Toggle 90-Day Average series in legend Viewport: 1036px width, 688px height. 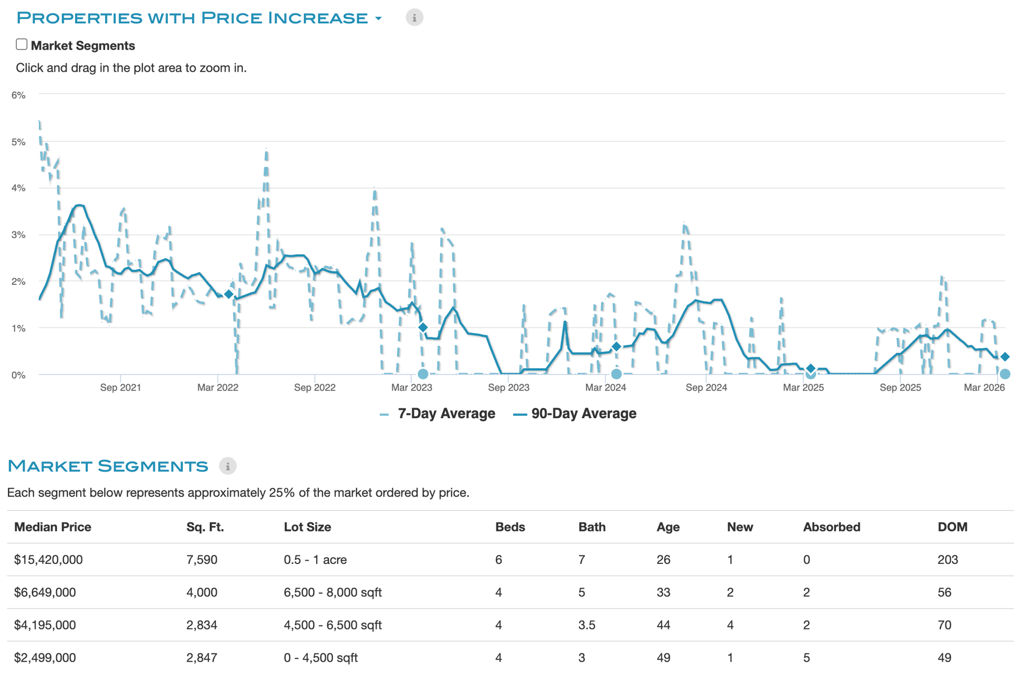[583, 414]
